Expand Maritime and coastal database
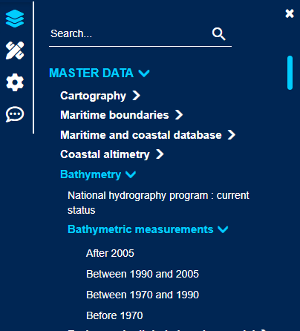The image size is (300, 331). point(148,135)
